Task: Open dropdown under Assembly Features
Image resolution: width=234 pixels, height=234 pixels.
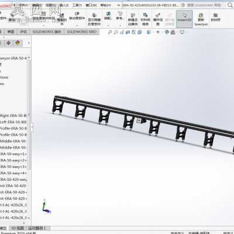Action: pyautogui.click(x=108, y=25)
